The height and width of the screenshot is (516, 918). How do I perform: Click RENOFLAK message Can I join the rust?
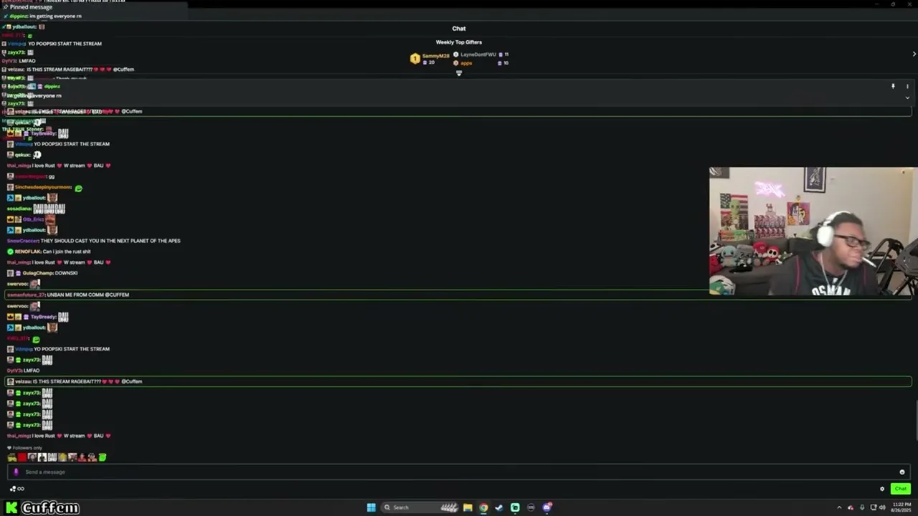pos(49,252)
